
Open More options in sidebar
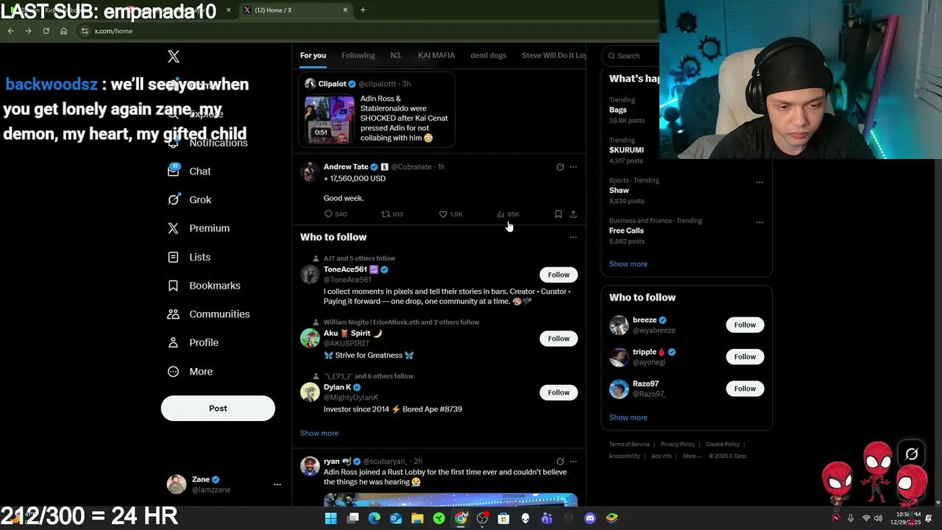(x=190, y=372)
